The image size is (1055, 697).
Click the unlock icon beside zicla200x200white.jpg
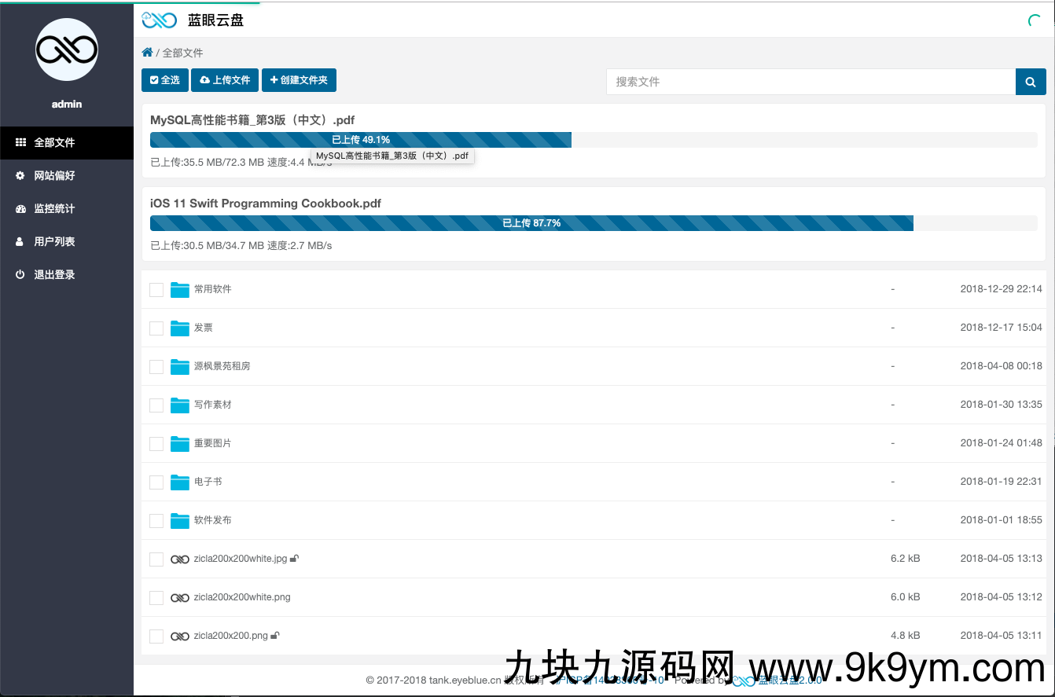click(x=294, y=559)
